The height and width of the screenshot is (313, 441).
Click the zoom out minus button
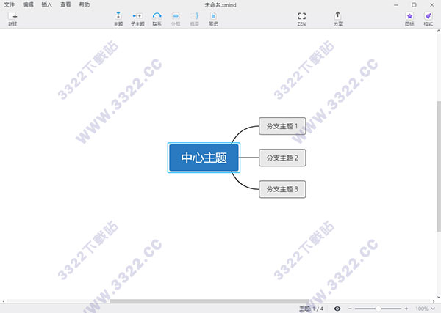(350, 309)
